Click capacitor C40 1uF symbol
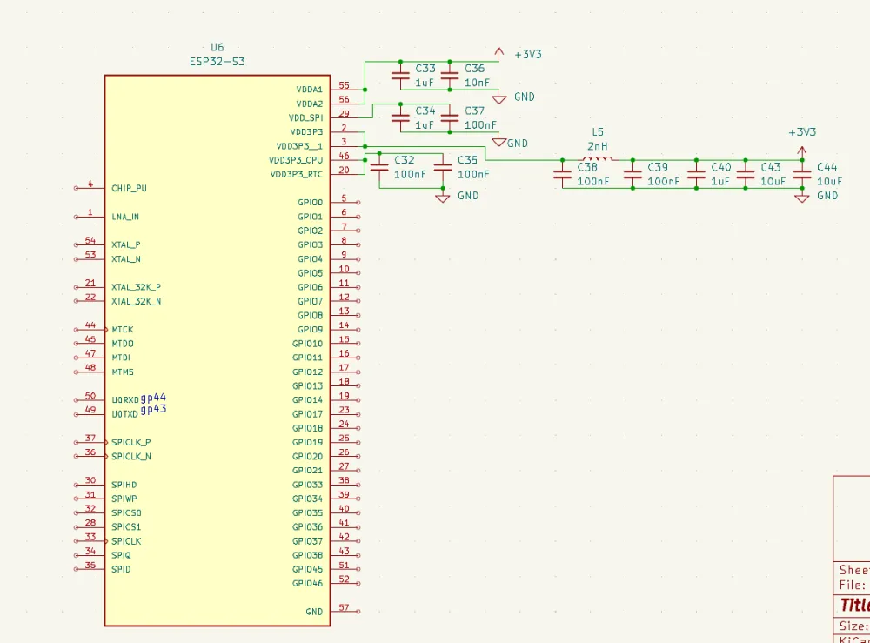The width and height of the screenshot is (870, 643). (696, 174)
